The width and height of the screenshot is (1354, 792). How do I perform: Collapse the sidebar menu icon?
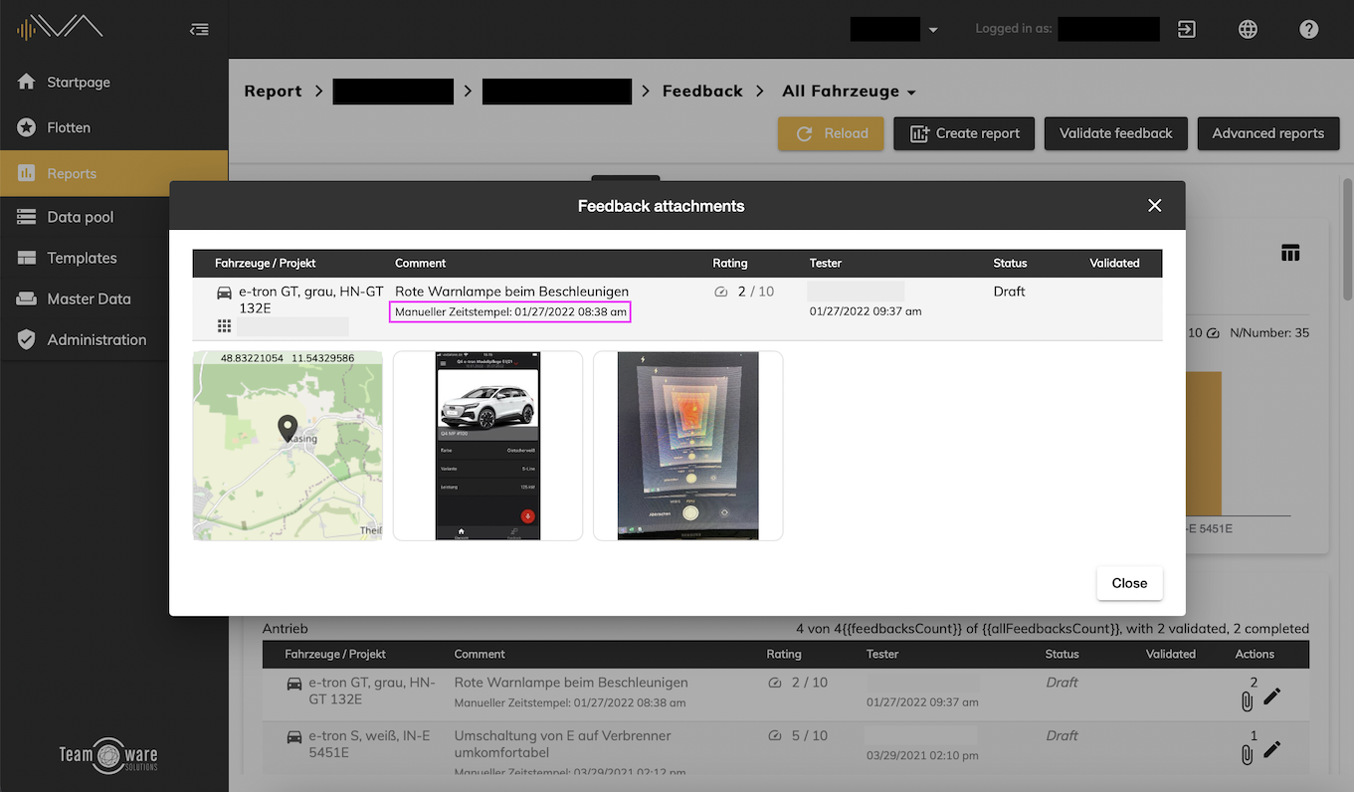tap(199, 30)
